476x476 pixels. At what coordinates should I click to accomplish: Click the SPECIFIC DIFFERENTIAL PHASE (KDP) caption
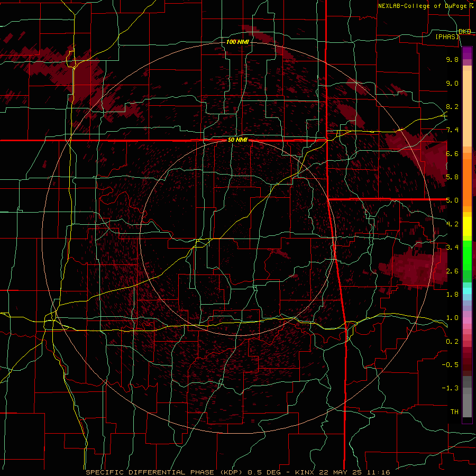164,472
